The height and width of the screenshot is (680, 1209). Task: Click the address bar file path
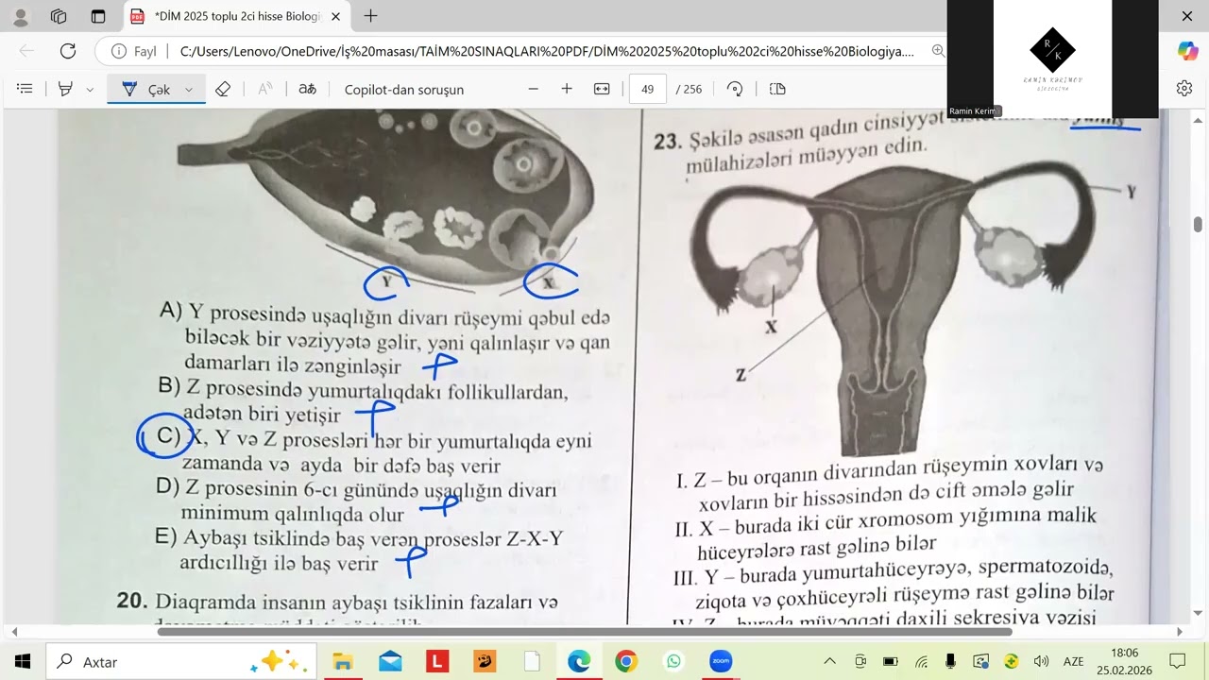pyautogui.click(x=546, y=51)
